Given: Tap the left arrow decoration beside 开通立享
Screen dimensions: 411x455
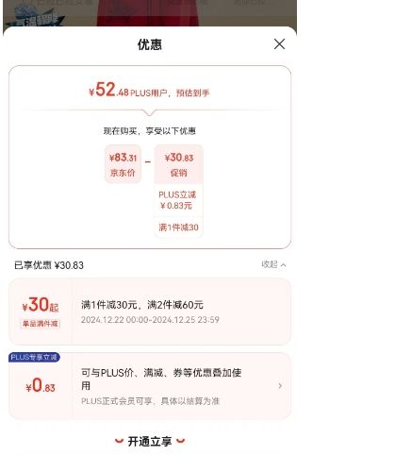Looking at the screenshot, I should [x=119, y=441].
